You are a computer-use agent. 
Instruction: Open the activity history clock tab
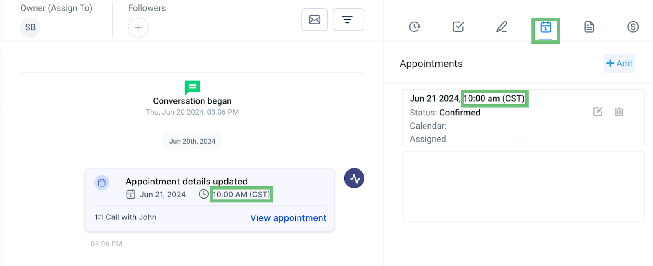415,27
